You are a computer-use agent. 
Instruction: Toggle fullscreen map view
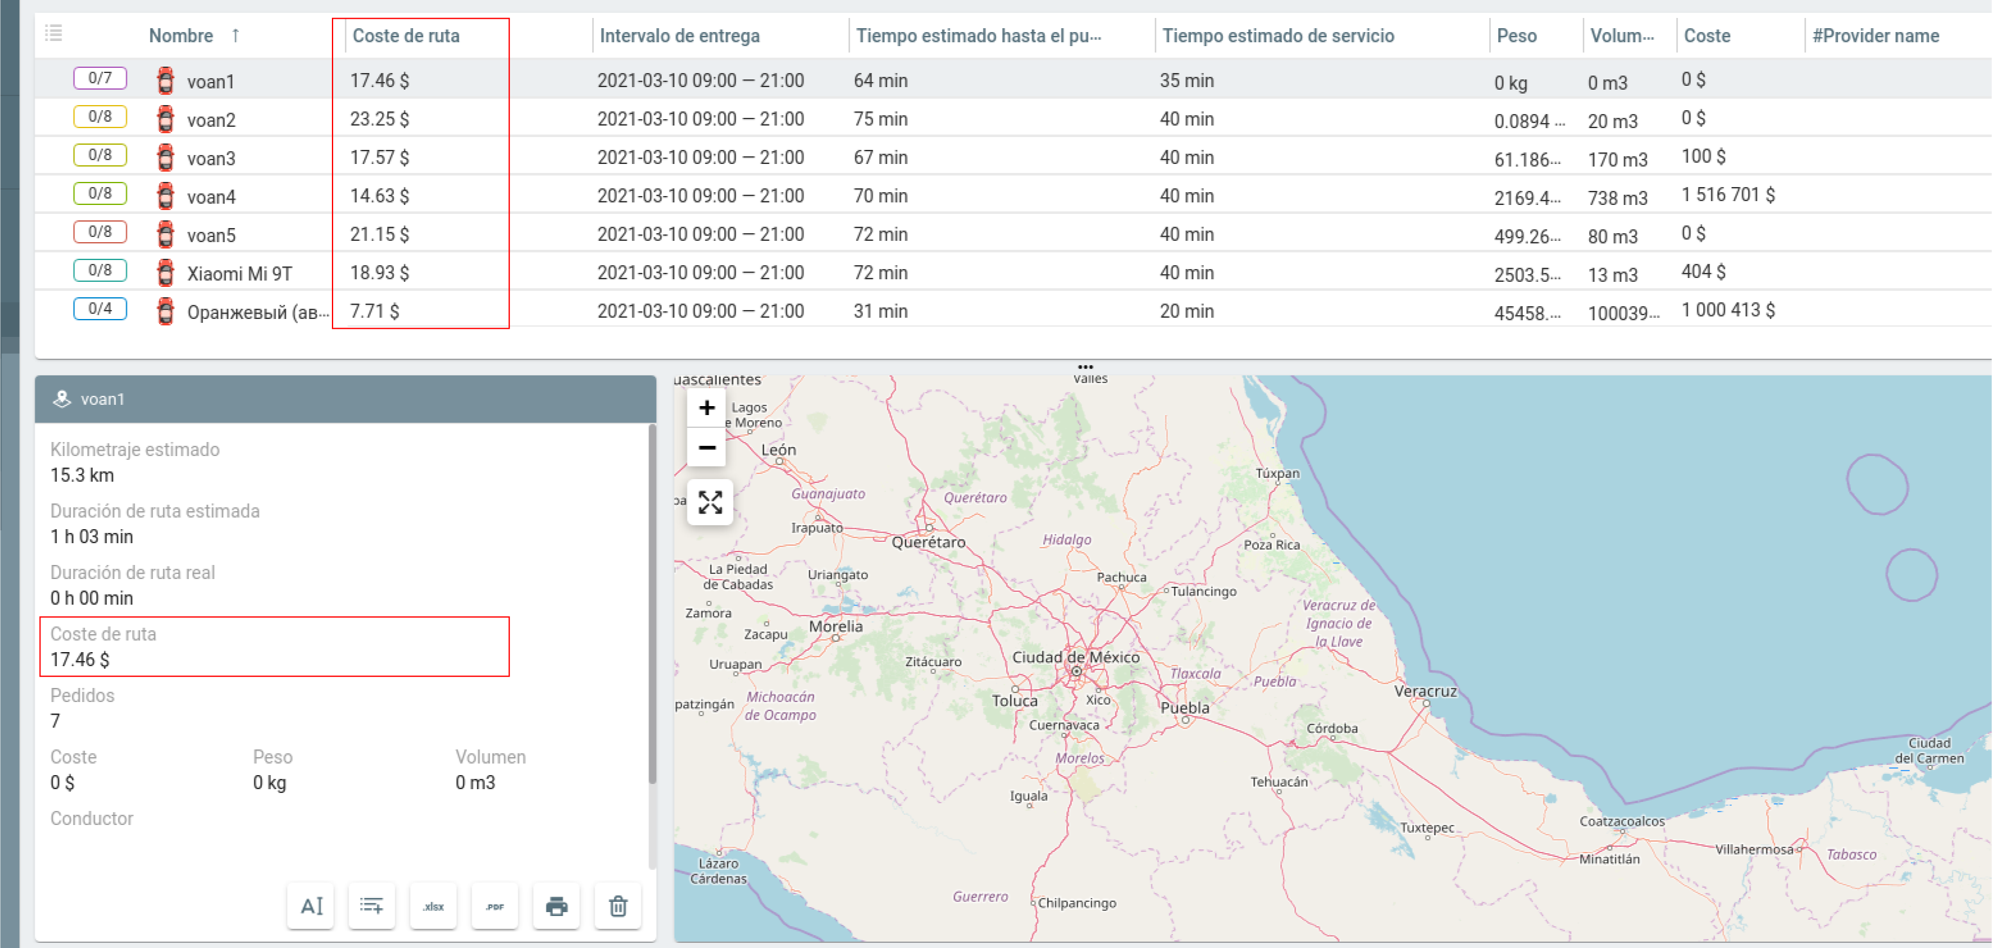(710, 502)
